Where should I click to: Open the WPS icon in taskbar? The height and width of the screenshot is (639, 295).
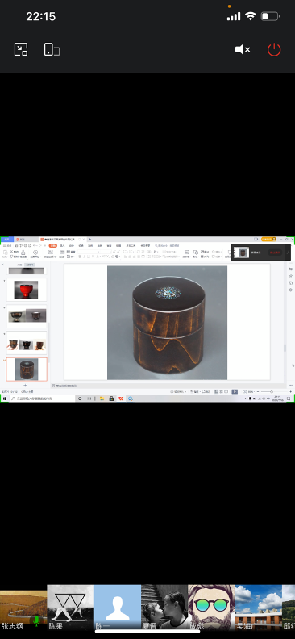(121, 399)
